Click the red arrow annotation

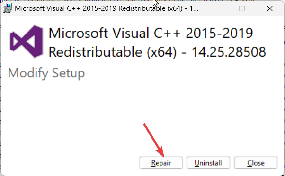(154, 140)
